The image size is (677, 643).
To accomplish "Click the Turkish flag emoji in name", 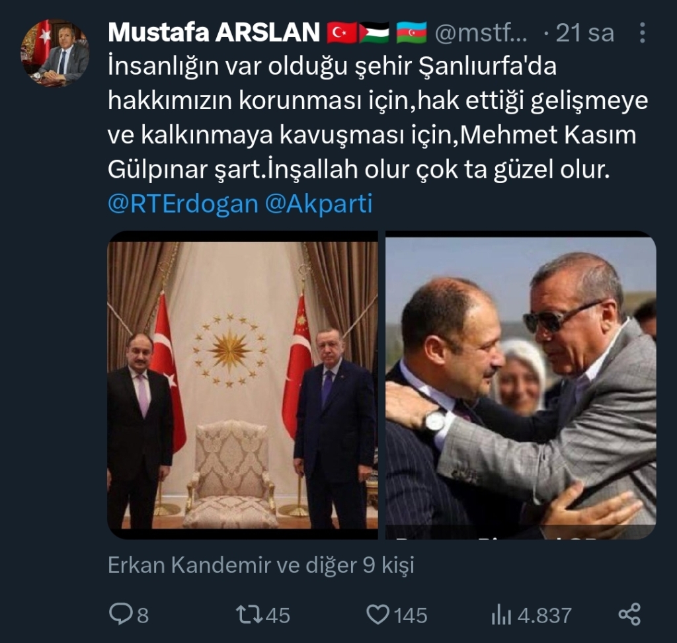I will [342, 33].
